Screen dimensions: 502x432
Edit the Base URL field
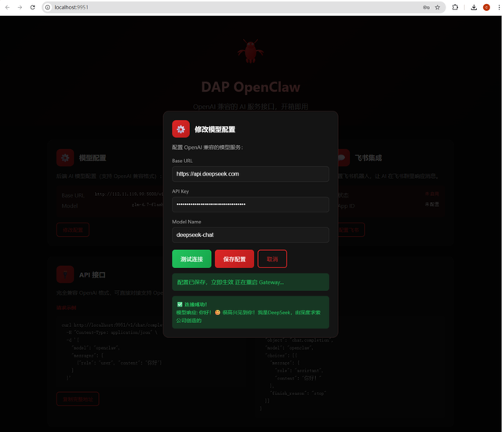coord(250,174)
